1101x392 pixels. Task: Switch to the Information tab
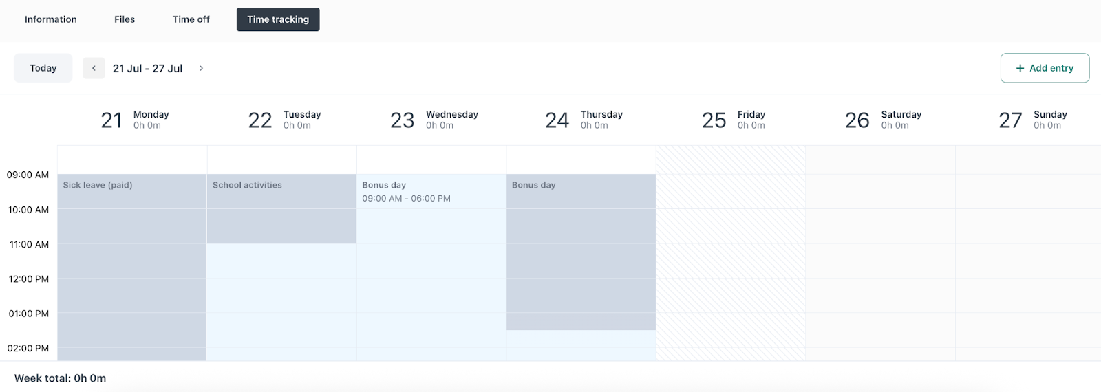tap(51, 19)
